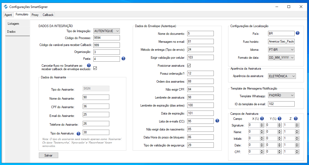Click E-mail do Assinante field
This screenshot has height=165, width=309.
pyautogui.click(x=96, y=115)
